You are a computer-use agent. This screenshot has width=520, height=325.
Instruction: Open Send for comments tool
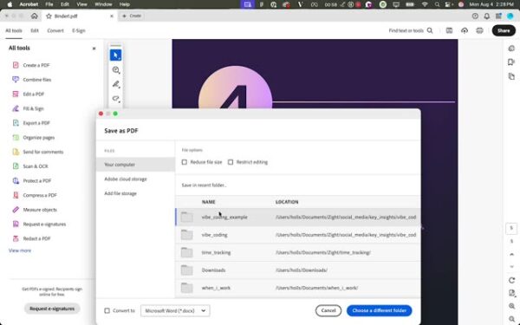[38, 152]
